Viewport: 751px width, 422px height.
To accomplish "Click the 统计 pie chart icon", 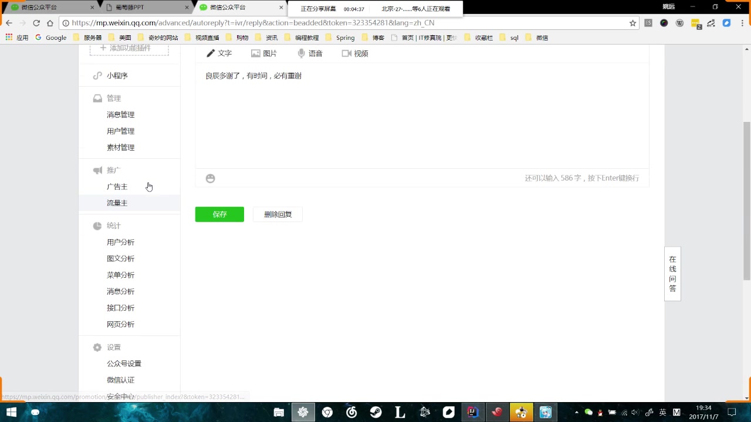I will (x=97, y=226).
